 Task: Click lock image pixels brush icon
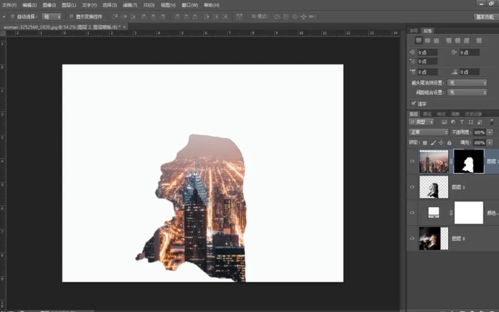tap(433, 143)
